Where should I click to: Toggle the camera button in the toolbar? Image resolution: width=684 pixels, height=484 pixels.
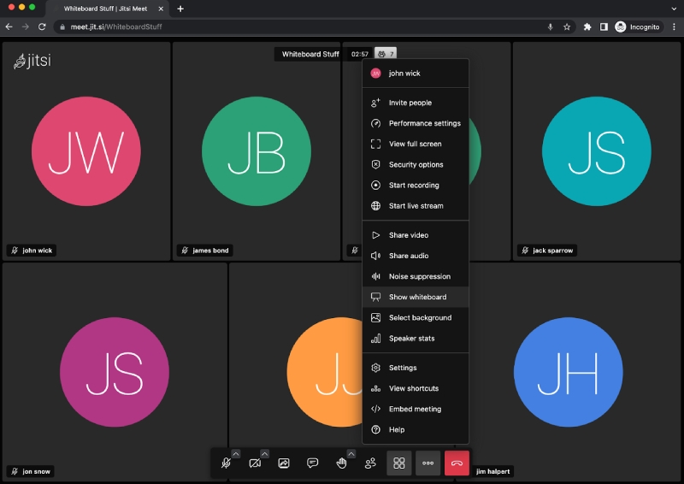coord(255,463)
